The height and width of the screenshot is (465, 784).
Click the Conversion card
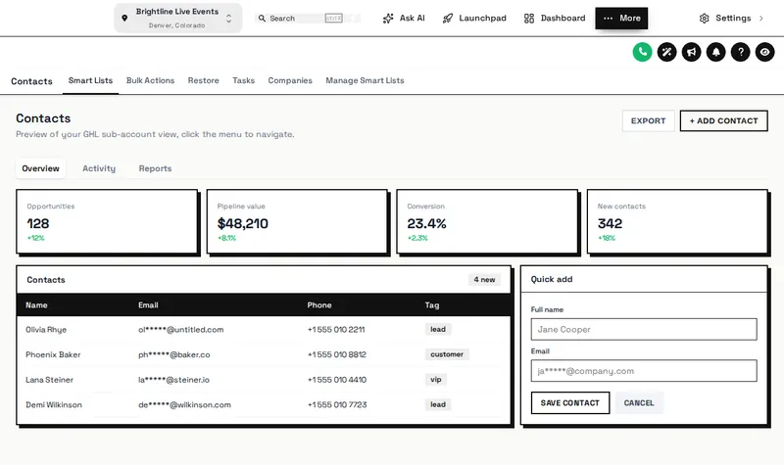(487, 221)
